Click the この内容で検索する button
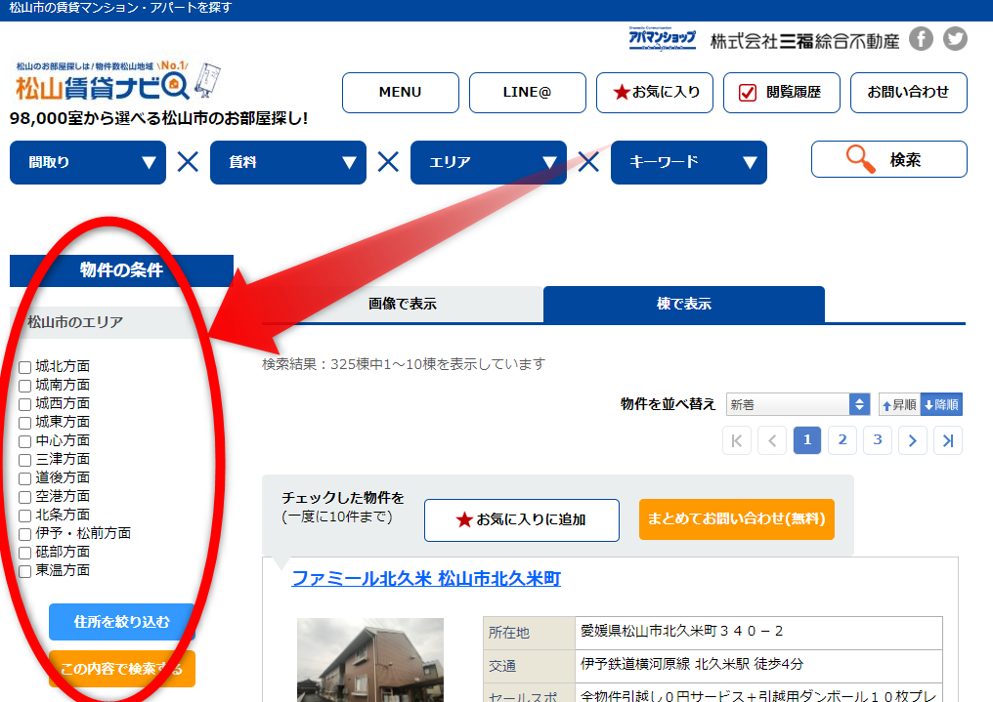The image size is (993, 702). (121, 669)
